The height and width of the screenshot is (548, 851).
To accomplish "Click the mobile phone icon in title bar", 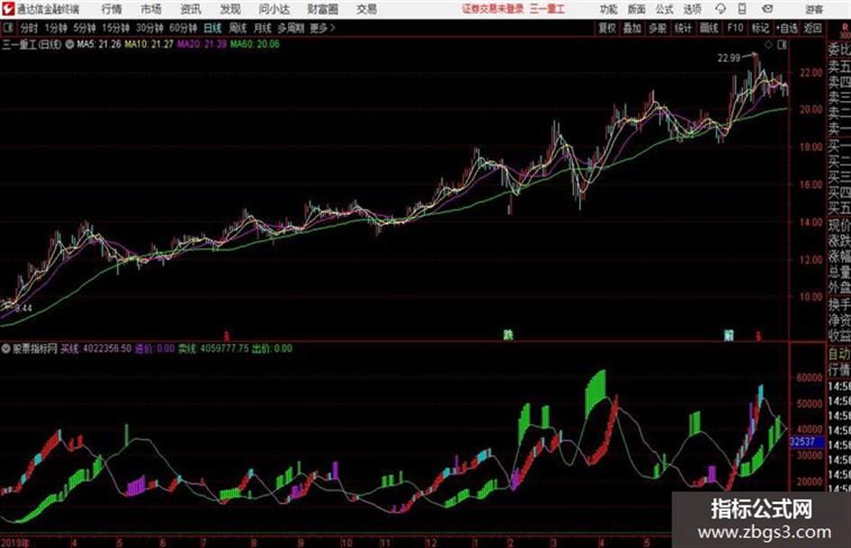I will coord(742,9).
